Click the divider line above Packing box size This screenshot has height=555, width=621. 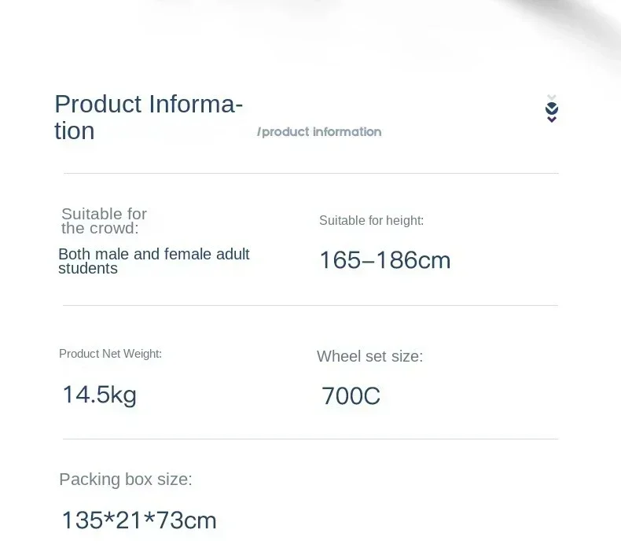[x=310, y=439]
